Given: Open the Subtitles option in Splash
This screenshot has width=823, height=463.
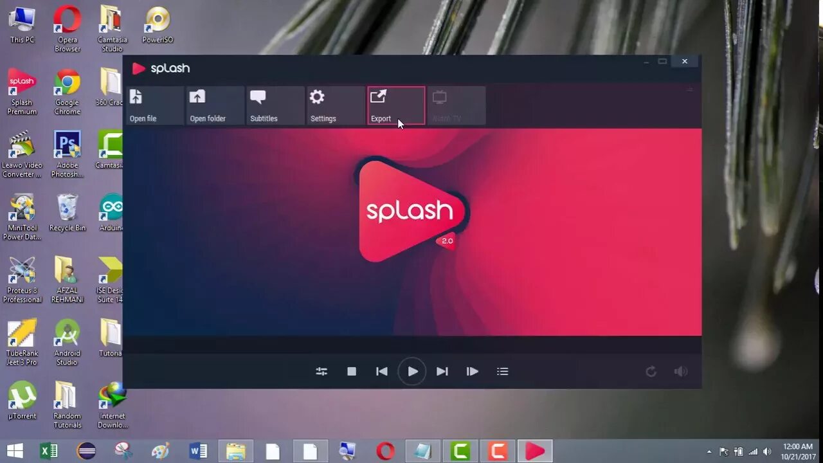Looking at the screenshot, I should point(275,105).
